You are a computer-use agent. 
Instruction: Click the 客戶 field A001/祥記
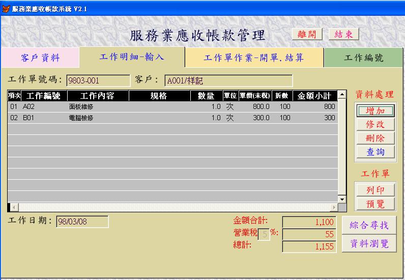(228, 80)
